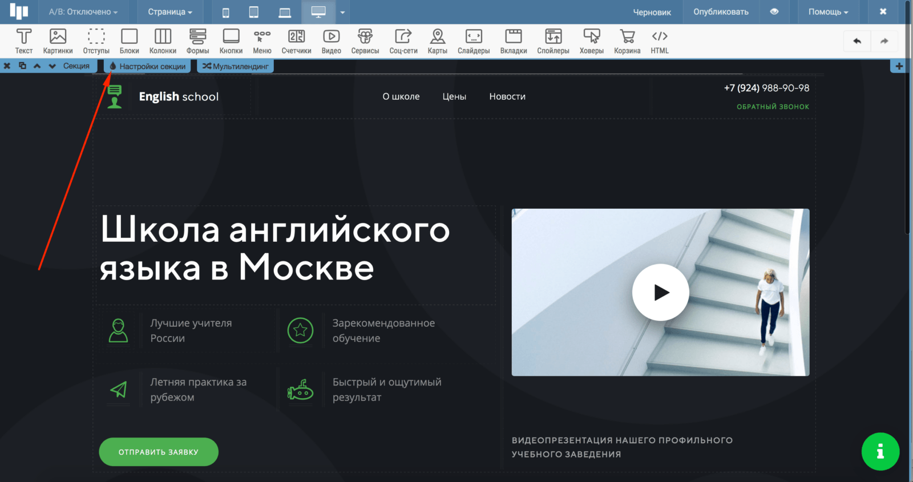
Task: Redo the last undone action
Action: (x=884, y=41)
